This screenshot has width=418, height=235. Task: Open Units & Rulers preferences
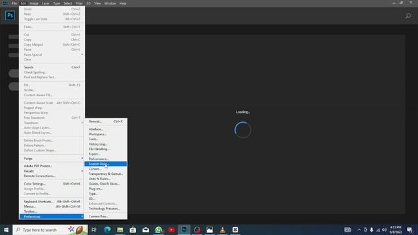pos(106,179)
